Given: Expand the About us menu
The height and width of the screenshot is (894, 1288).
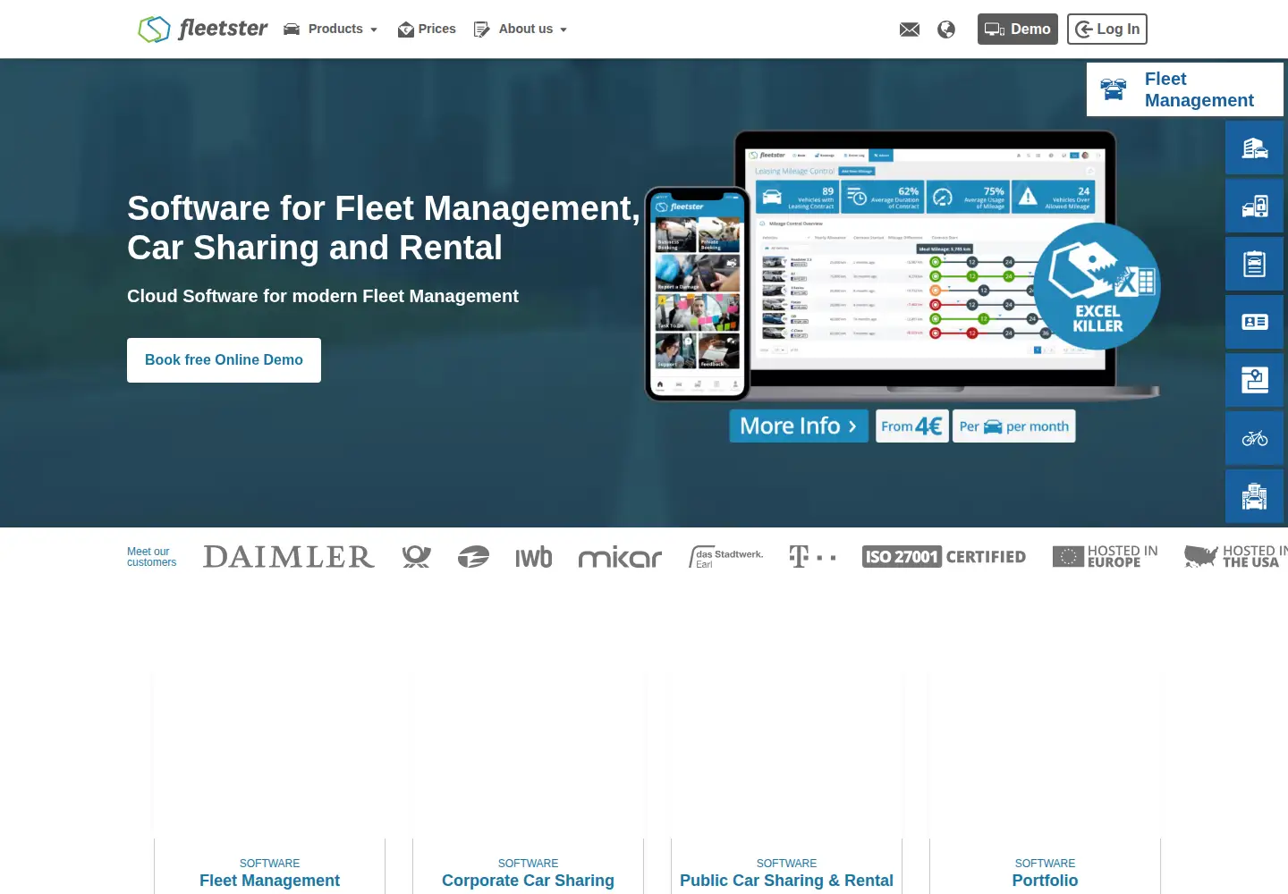Looking at the screenshot, I should click(521, 29).
